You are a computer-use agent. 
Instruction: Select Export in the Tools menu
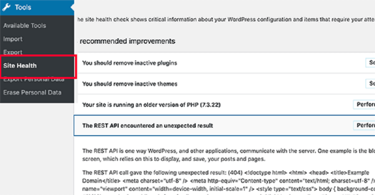pos(12,52)
